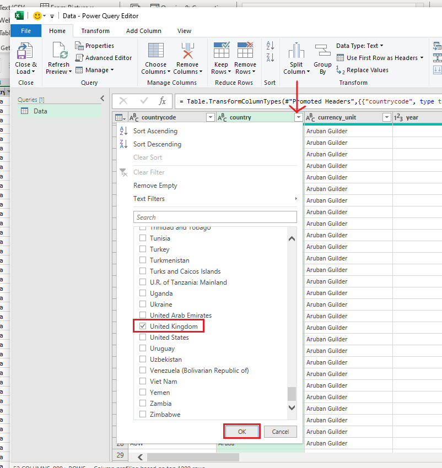Click the Remove Columns icon
The height and width of the screenshot is (468, 442).
(187, 51)
